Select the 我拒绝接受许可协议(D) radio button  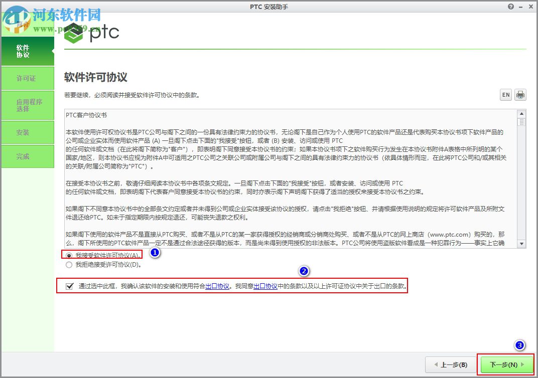pos(68,264)
